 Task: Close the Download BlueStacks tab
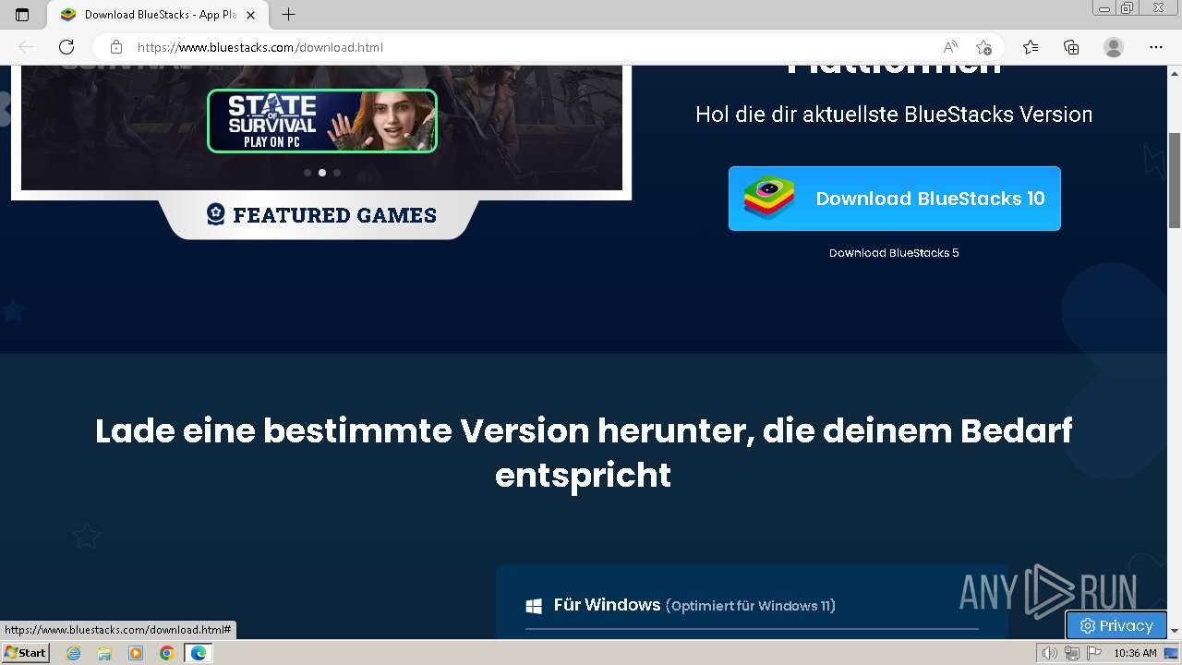[x=250, y=15]
